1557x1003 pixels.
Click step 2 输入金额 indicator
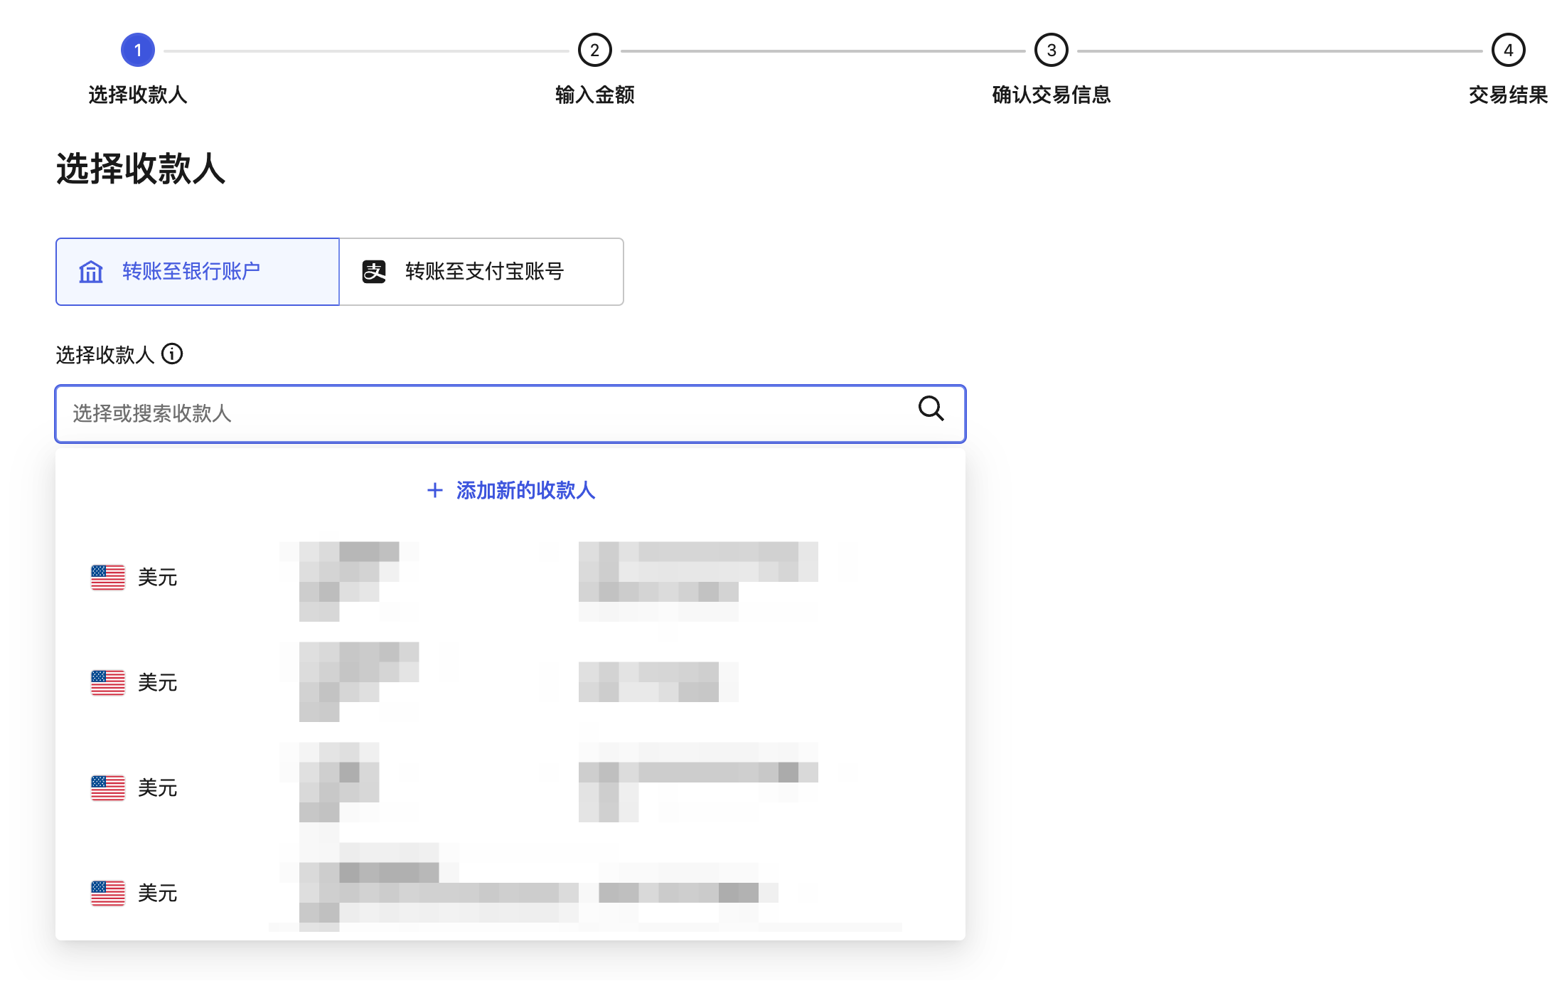(x=594, y=50)
